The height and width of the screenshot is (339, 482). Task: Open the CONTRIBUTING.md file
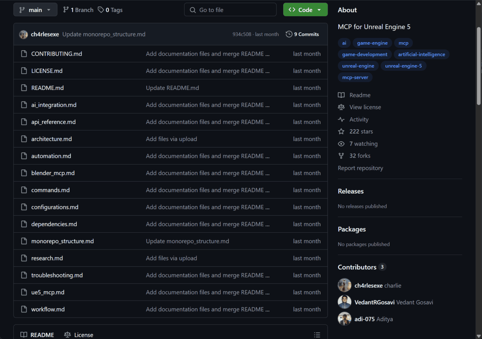56,54
